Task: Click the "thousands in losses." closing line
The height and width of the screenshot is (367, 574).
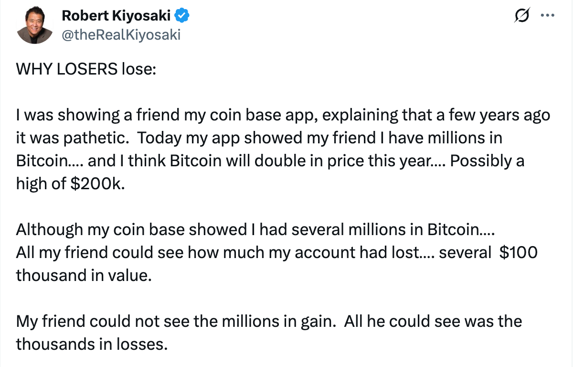Action: [92, 344]
